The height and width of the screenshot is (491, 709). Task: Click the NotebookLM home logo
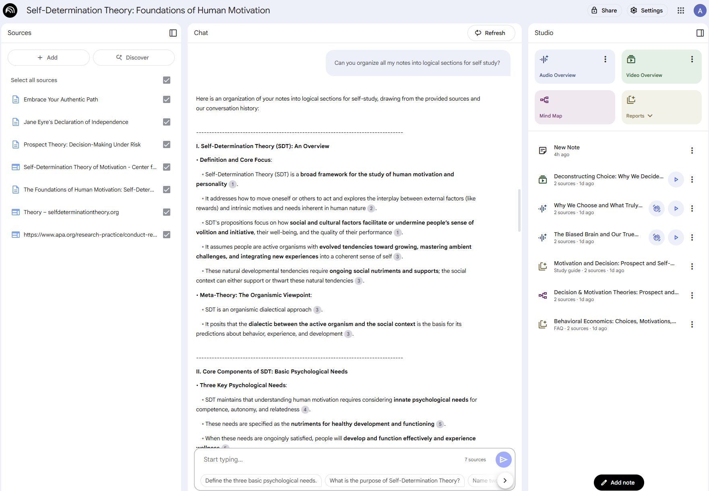point(10,10)
